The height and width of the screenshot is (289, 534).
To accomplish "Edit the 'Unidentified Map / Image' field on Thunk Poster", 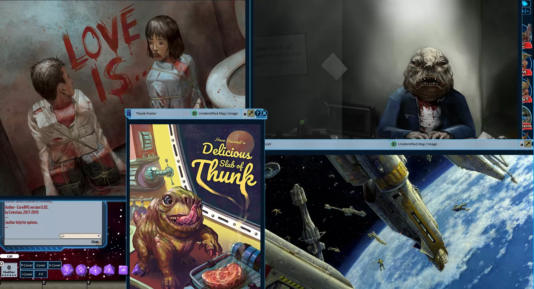I will [x=218, y=113].
